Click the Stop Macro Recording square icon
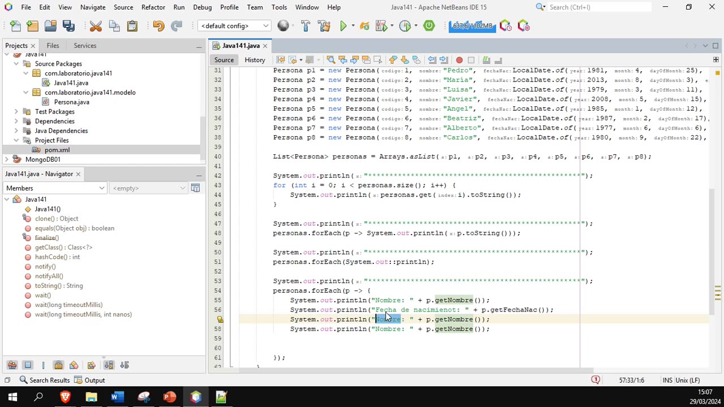 click(471, 60)
